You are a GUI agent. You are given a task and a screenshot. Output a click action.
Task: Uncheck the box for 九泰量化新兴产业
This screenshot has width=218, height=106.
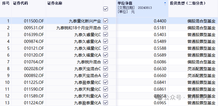(x=106, y=21)
